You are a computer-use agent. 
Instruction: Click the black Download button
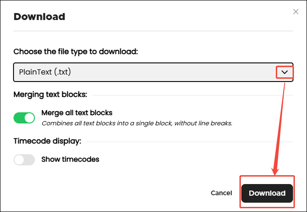tap(267, 193)
